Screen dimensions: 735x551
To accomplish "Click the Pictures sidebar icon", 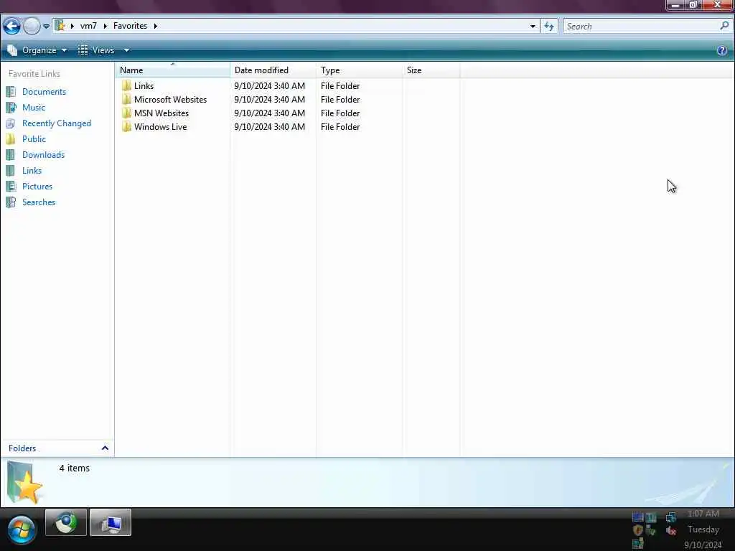I will tap(11, 187).
